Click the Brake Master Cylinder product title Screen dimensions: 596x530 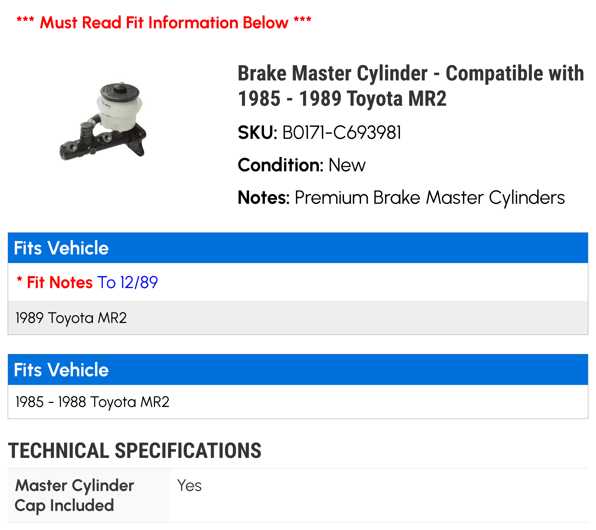(411, 73)
